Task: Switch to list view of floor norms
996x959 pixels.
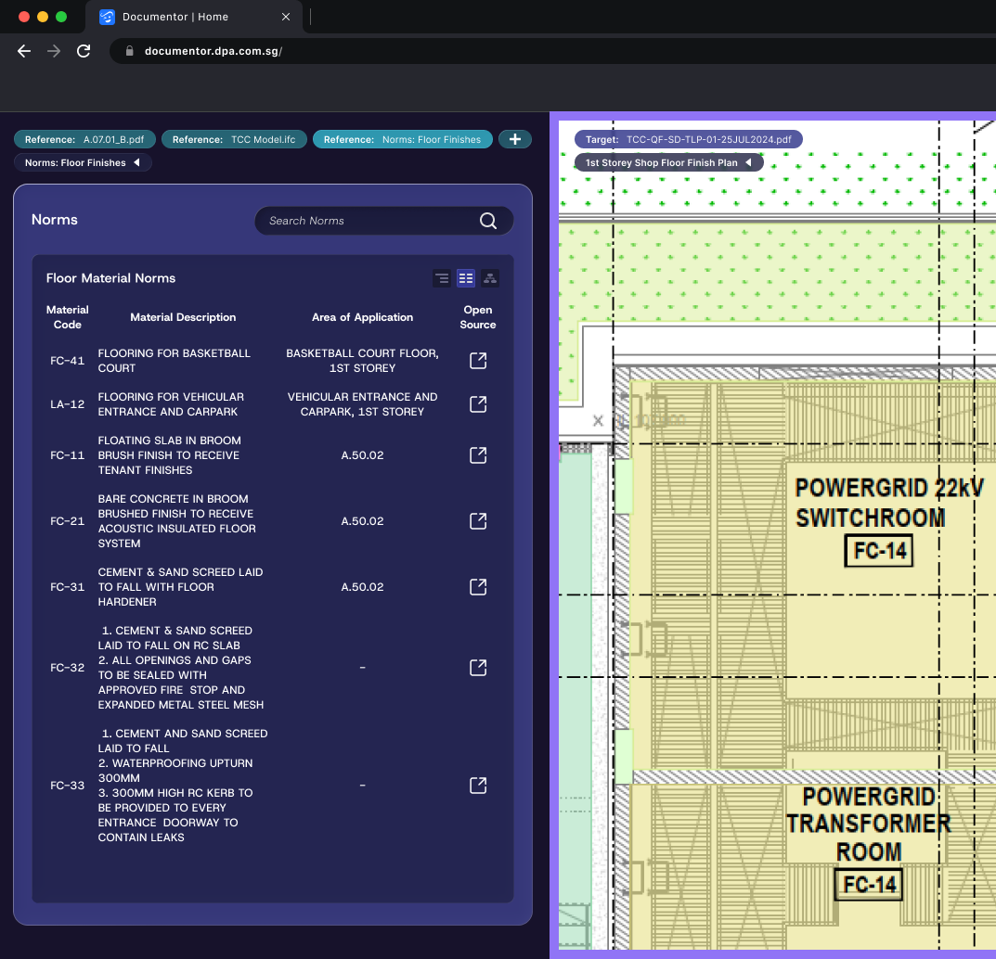Action: point(442,278)
